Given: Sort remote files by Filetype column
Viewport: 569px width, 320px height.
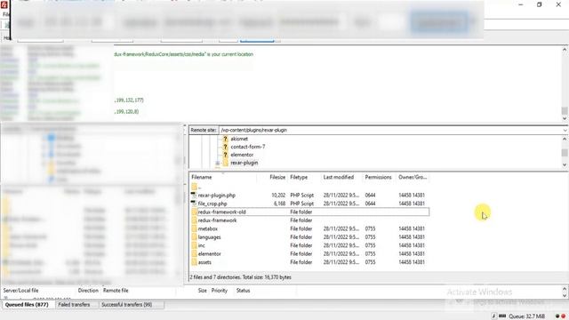Looking at the screenshot, I should 304,177.
